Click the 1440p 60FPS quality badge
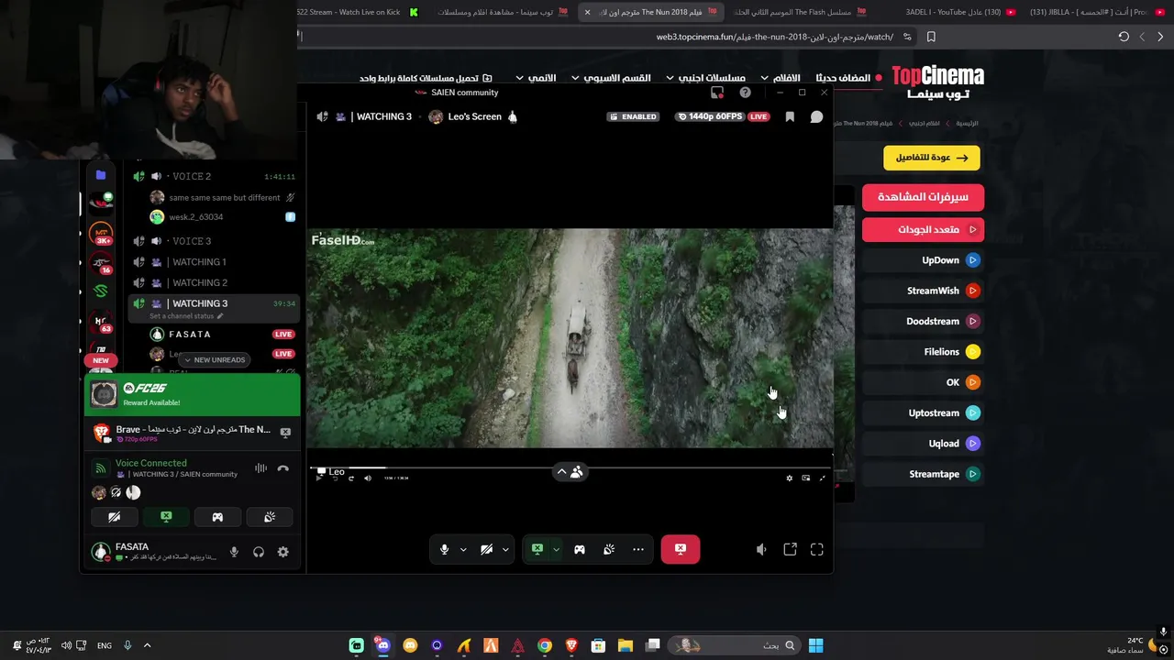The image size is (1174, 660). coord(709,116)
